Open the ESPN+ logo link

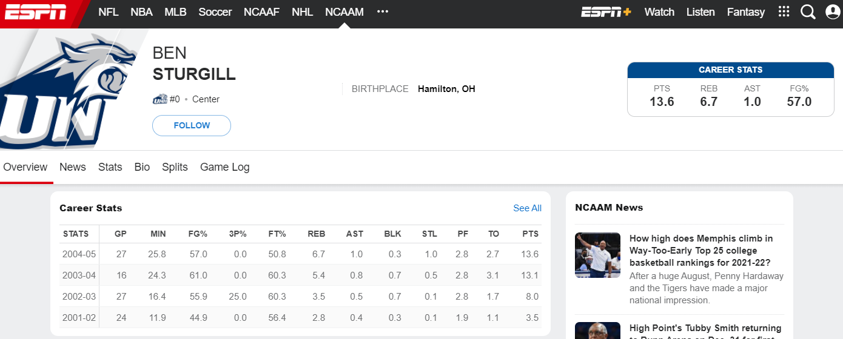(606, 12)
